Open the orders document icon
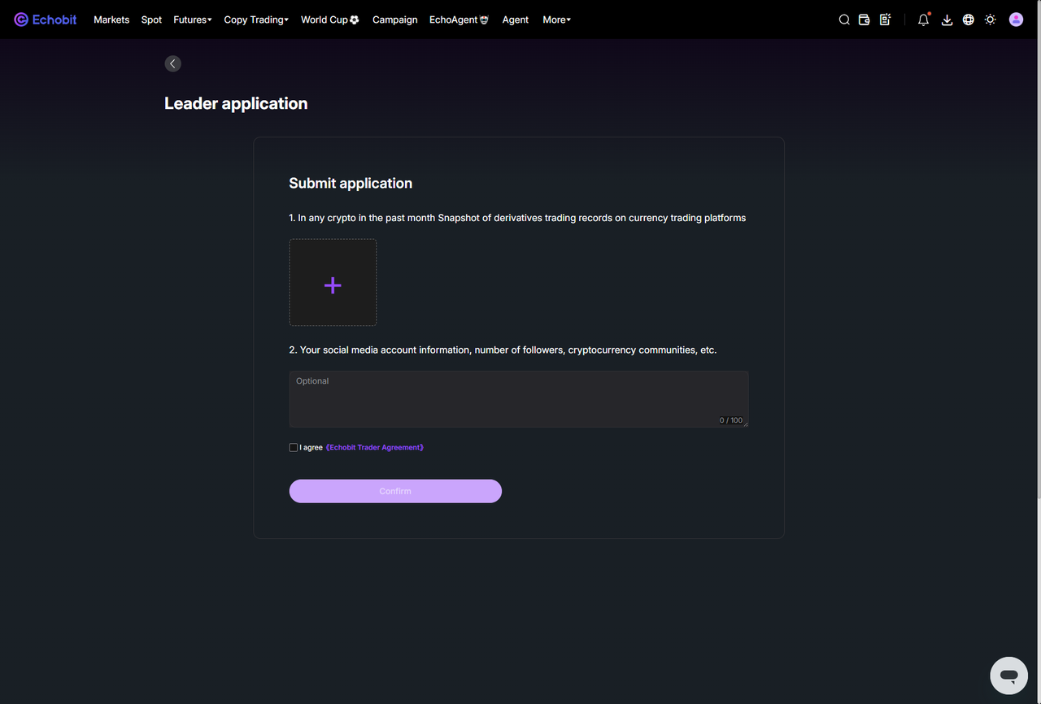Screen dimensions: 1041x704 tap(886, 20)
